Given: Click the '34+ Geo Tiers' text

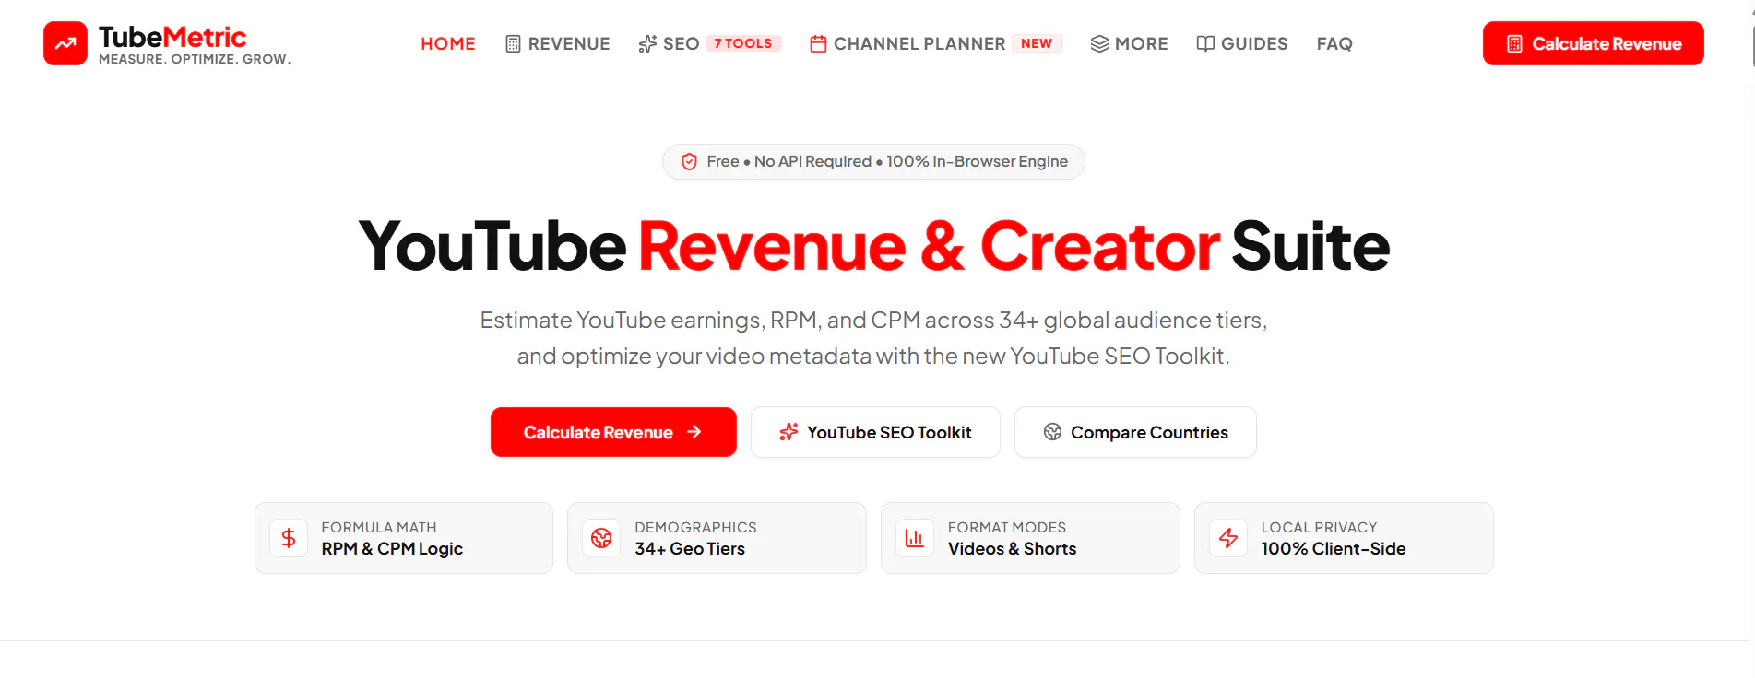Looking at the screenshot, I should 690,549.
